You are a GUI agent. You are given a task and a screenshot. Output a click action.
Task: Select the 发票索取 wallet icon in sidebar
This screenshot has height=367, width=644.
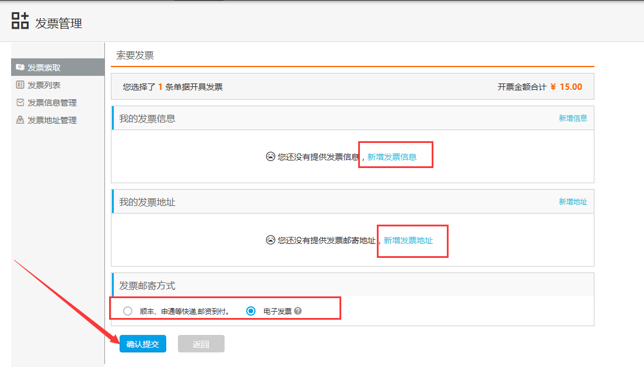coord(20,67)
